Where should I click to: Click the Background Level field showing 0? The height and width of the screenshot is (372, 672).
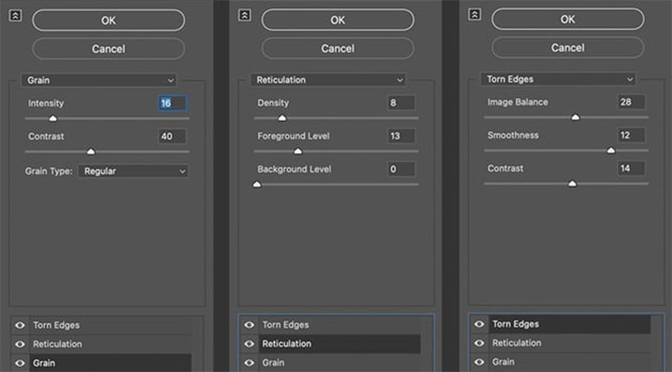click(401, 169)
